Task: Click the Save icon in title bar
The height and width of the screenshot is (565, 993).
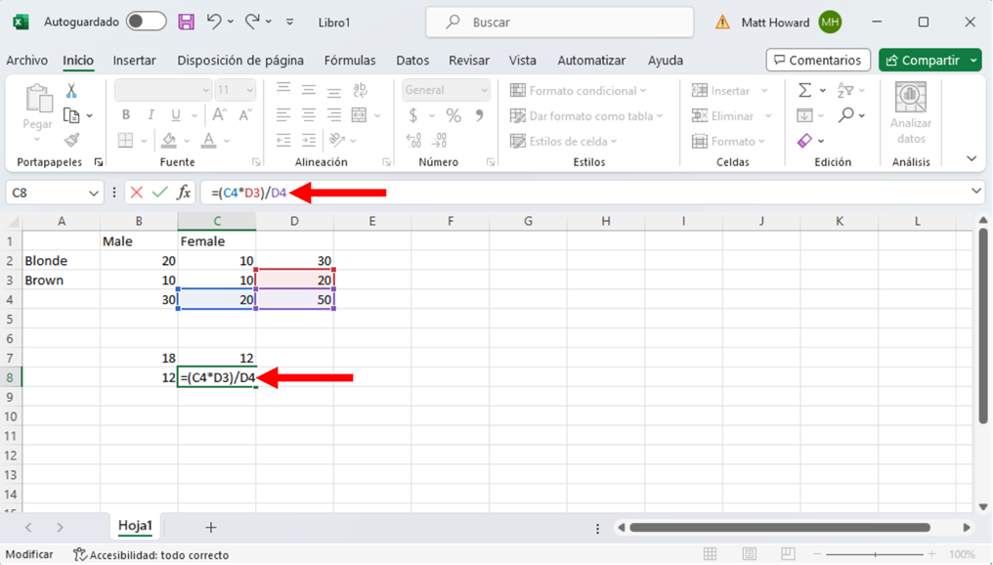Action: 186,22
